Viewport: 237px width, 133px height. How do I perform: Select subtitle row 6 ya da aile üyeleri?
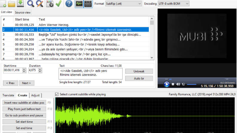click(76, 49)
